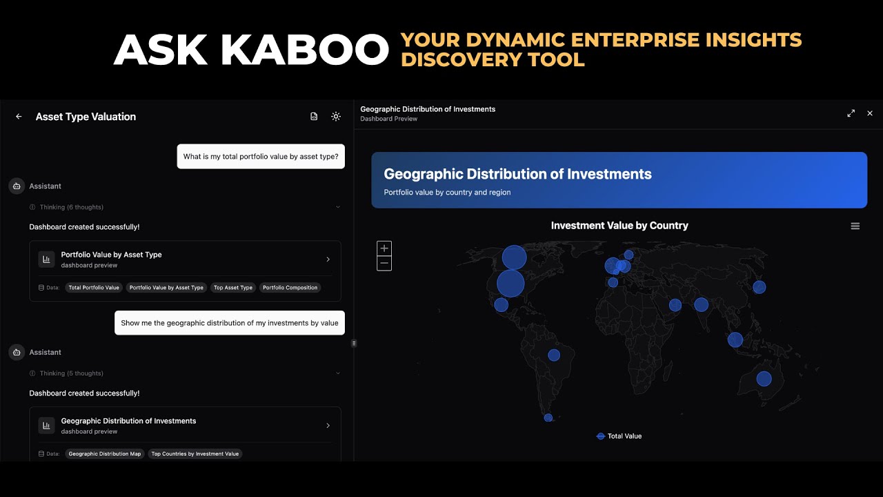The image size is (883, 497).
Task: Toggle the Total Value legend series
Action: [619, 436]
